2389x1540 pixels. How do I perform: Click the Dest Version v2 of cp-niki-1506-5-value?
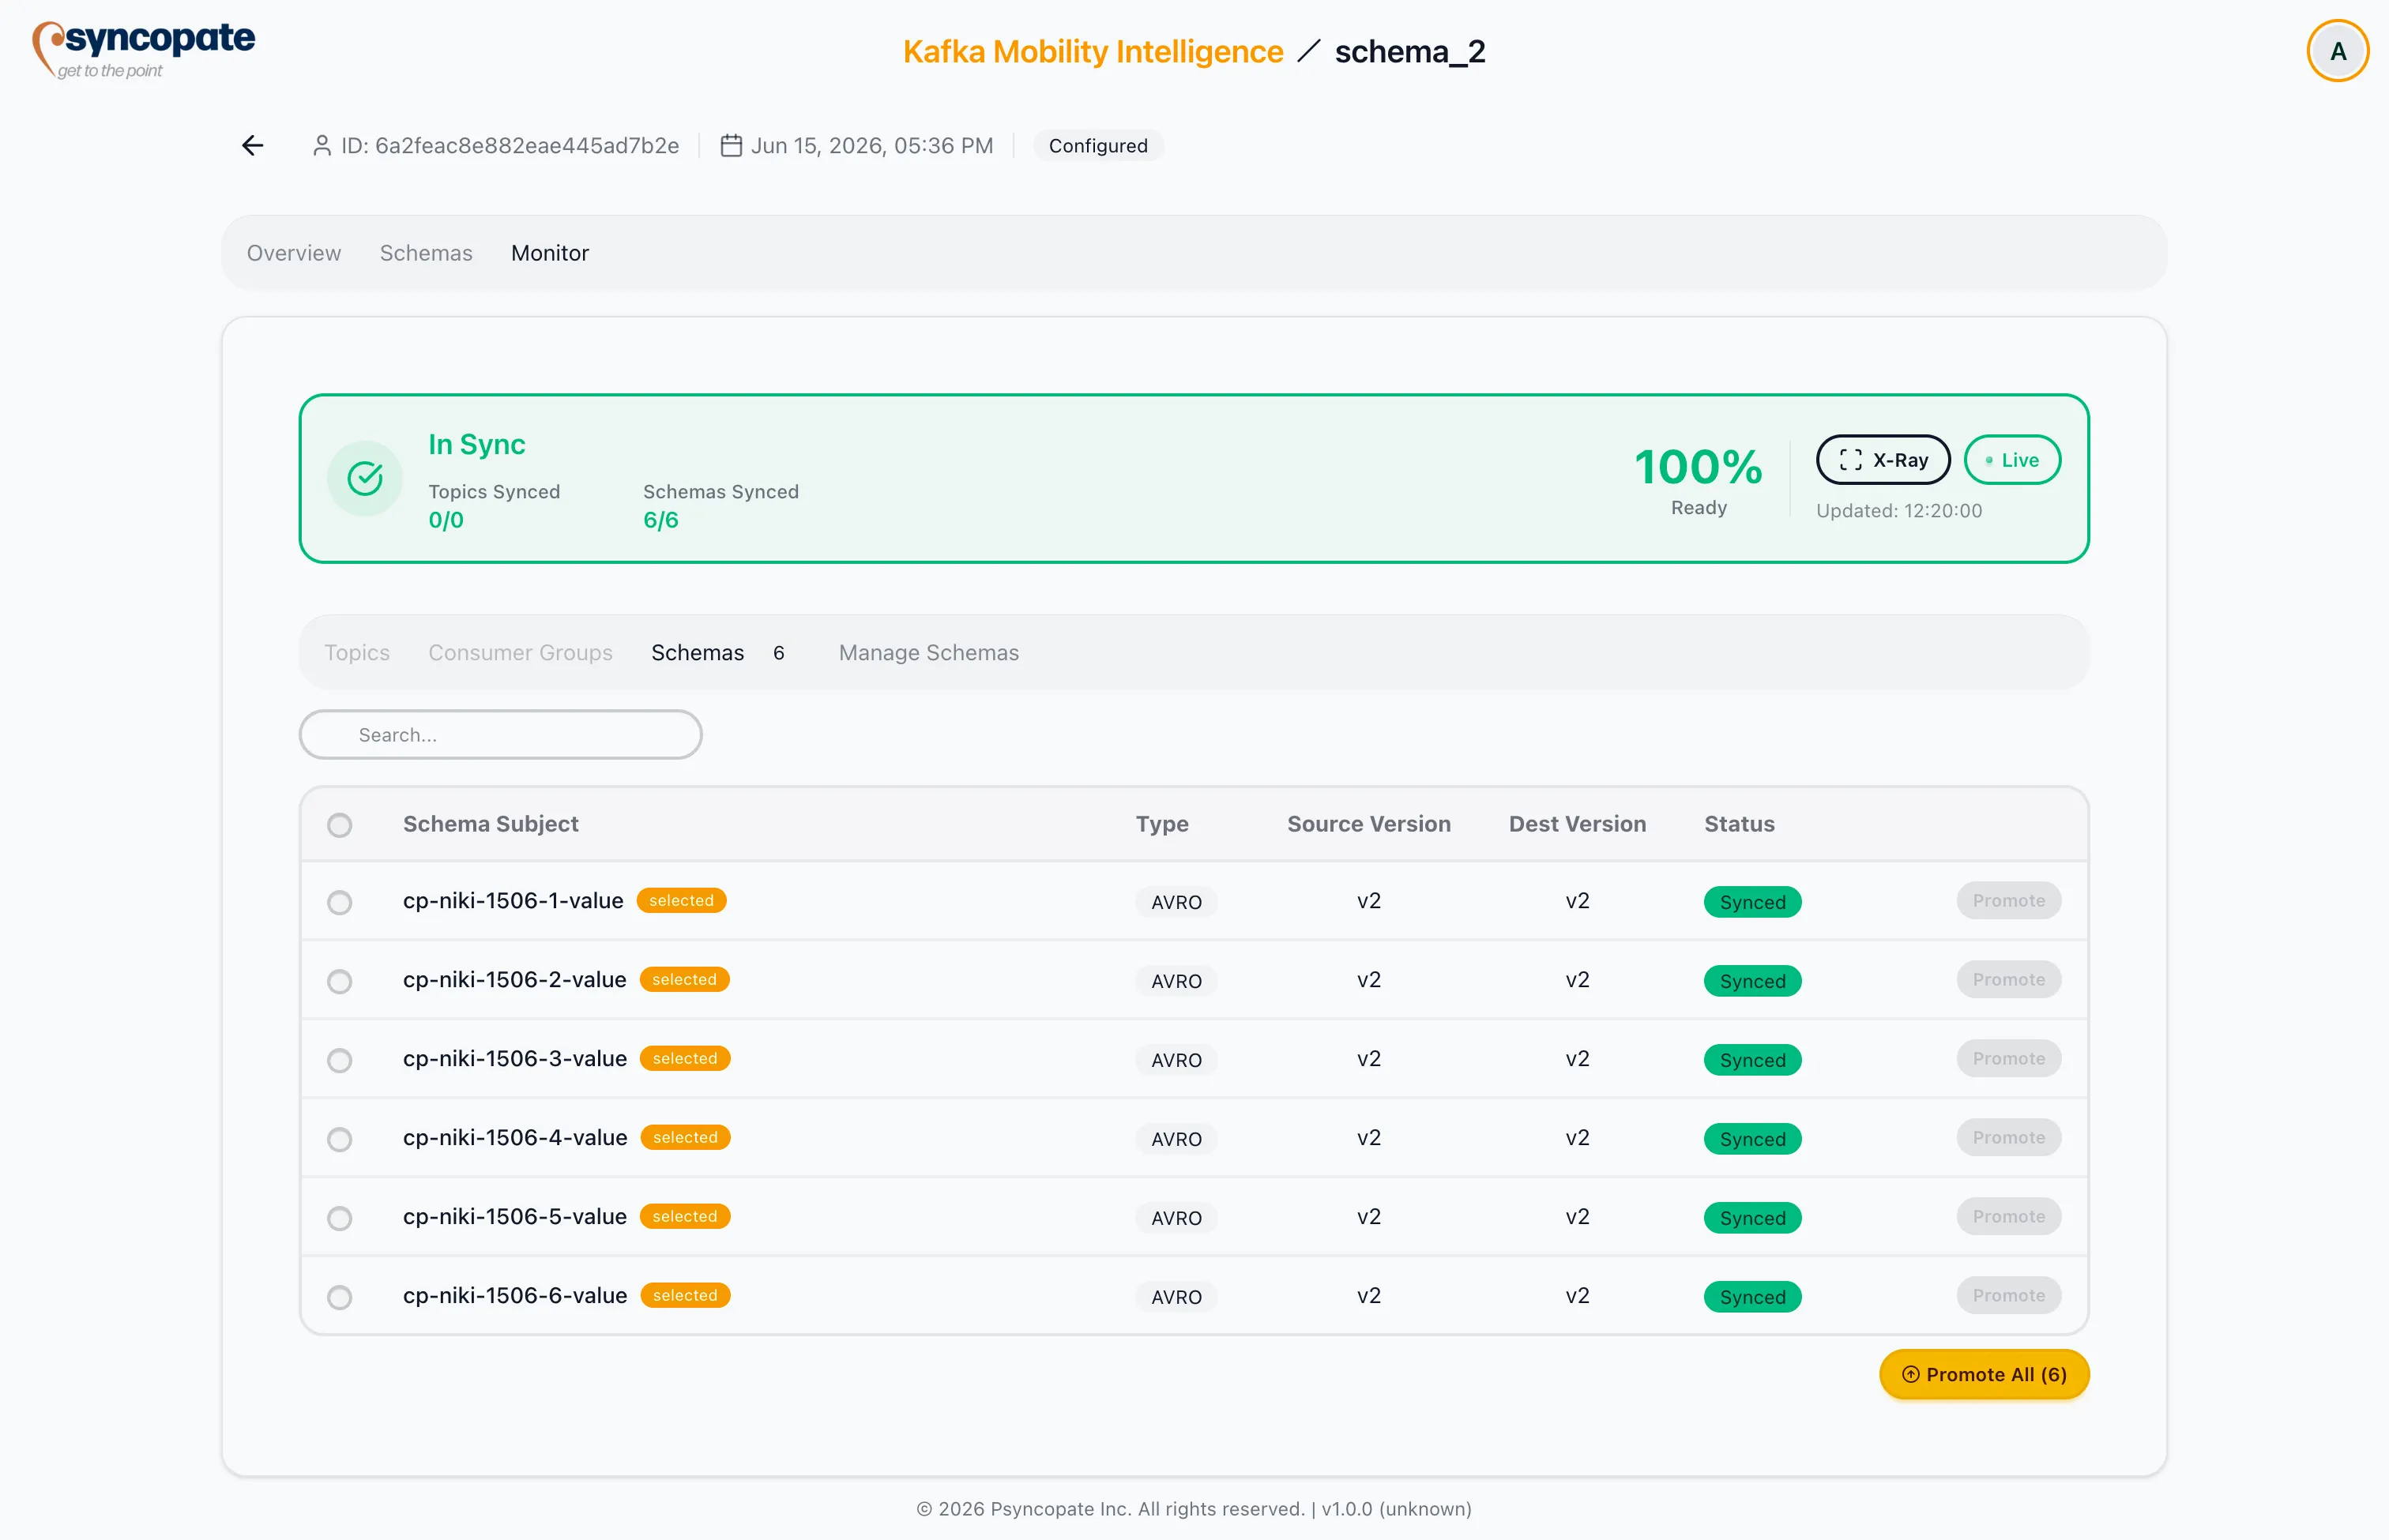pos(1577,1216)
